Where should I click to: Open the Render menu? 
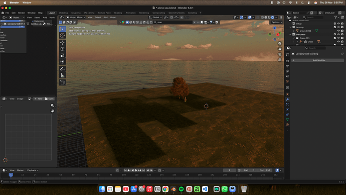coord(22,13)
